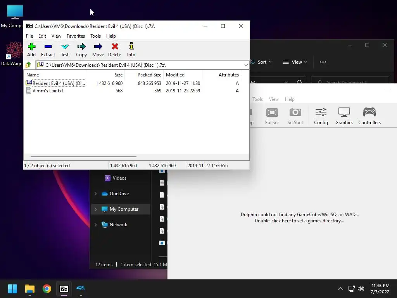Open Google Chrome from taskbar
Screen dimensions: 397x298
pyautogui.click(x=47, y=289)
